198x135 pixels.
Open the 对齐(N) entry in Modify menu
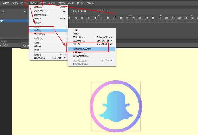[49, 50]
